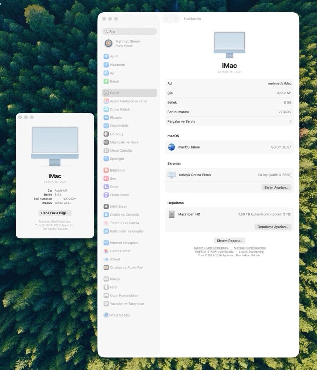Select the Genel gear icon
This screenshot has width=317, height=370.
[106, 93]
